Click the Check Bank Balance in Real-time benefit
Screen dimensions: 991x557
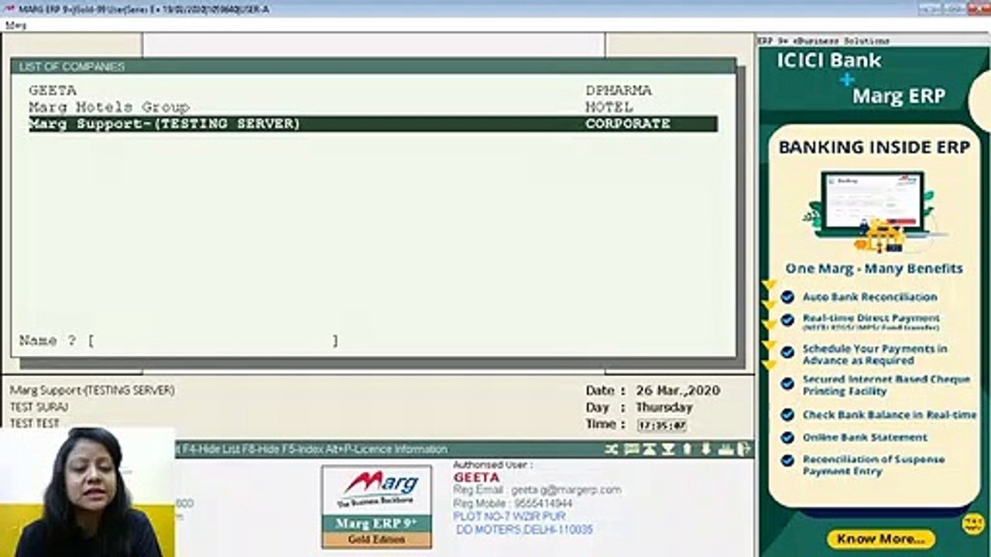click(890, 415)
